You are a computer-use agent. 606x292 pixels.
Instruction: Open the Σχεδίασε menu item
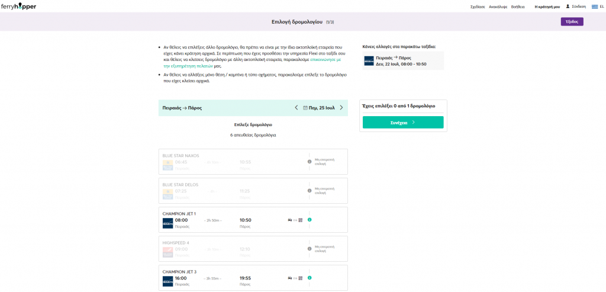coord(478,7)
